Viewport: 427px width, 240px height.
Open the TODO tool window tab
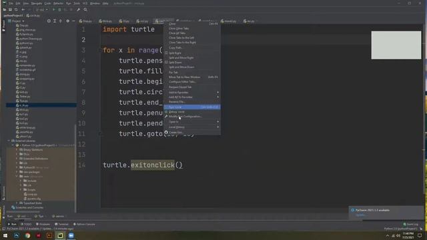(x=26, y=224)
